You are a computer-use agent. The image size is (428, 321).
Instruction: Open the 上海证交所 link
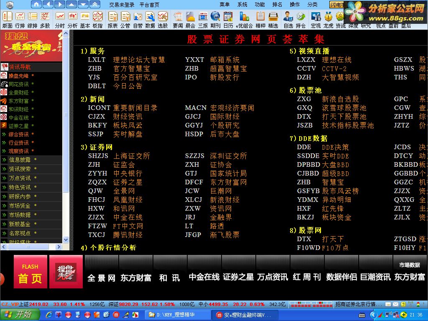(x=132, y=156)
